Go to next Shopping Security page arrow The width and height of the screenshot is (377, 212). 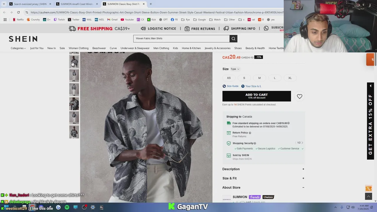click(302, 143)
